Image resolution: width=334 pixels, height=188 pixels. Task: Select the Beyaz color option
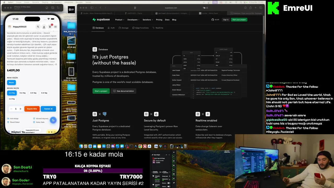pos(11,83)
